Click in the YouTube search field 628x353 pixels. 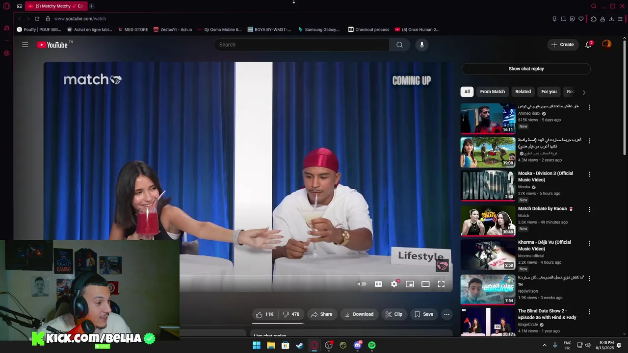(x=302, y=45)
